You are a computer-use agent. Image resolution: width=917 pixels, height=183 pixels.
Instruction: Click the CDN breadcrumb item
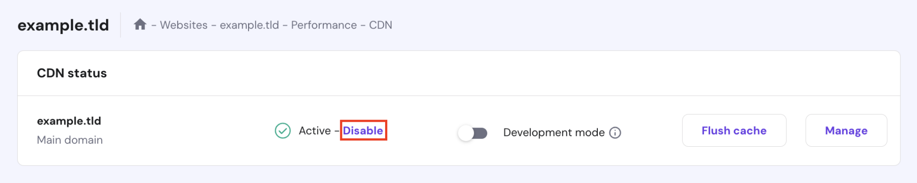click(x=380, y=25)
